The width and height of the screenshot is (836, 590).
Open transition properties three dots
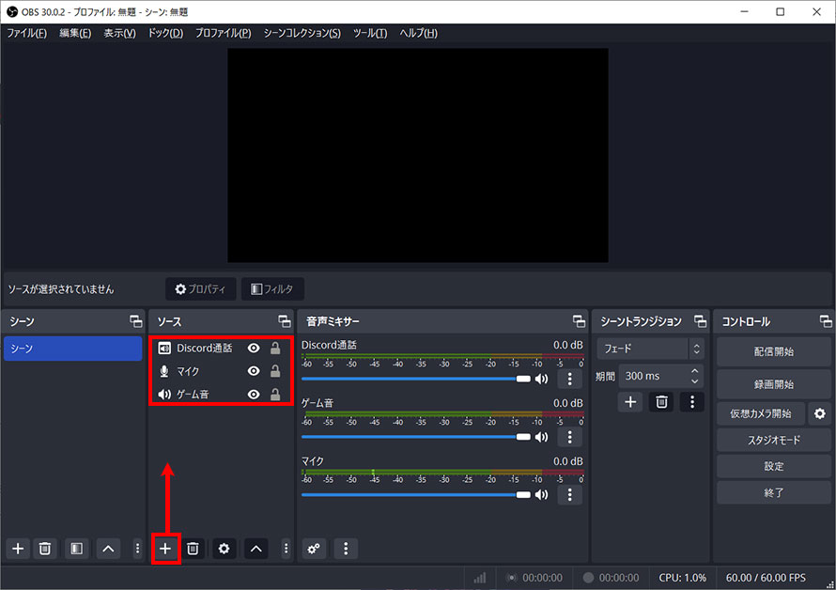click(692, 402)
